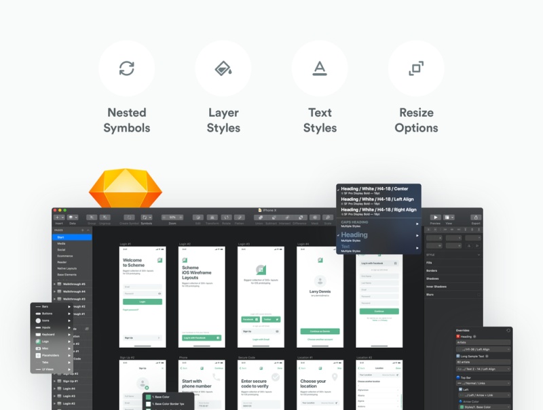
Task: Select the Media page in Pages list
Action: pyautogui.click(x=62, y=243)
